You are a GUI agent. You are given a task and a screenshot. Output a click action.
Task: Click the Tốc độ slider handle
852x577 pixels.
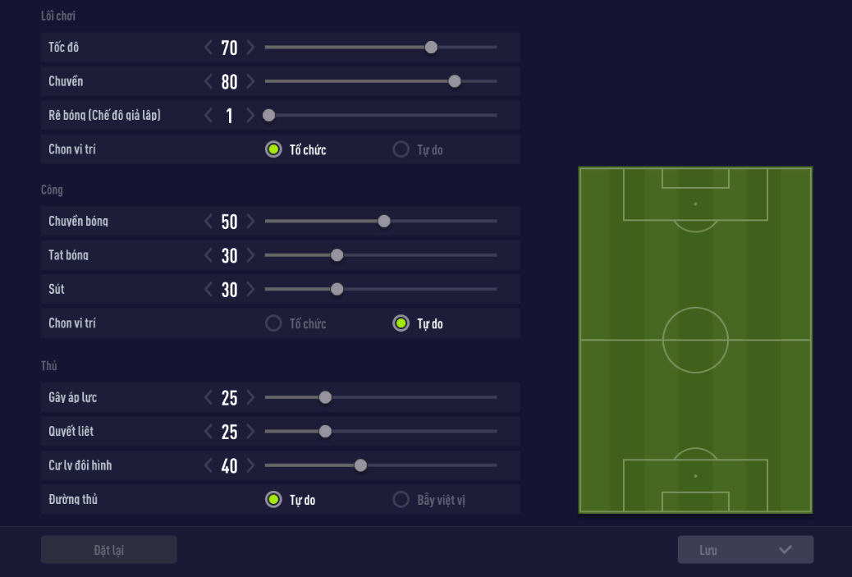pyautogui.click(x=431, y=48)
